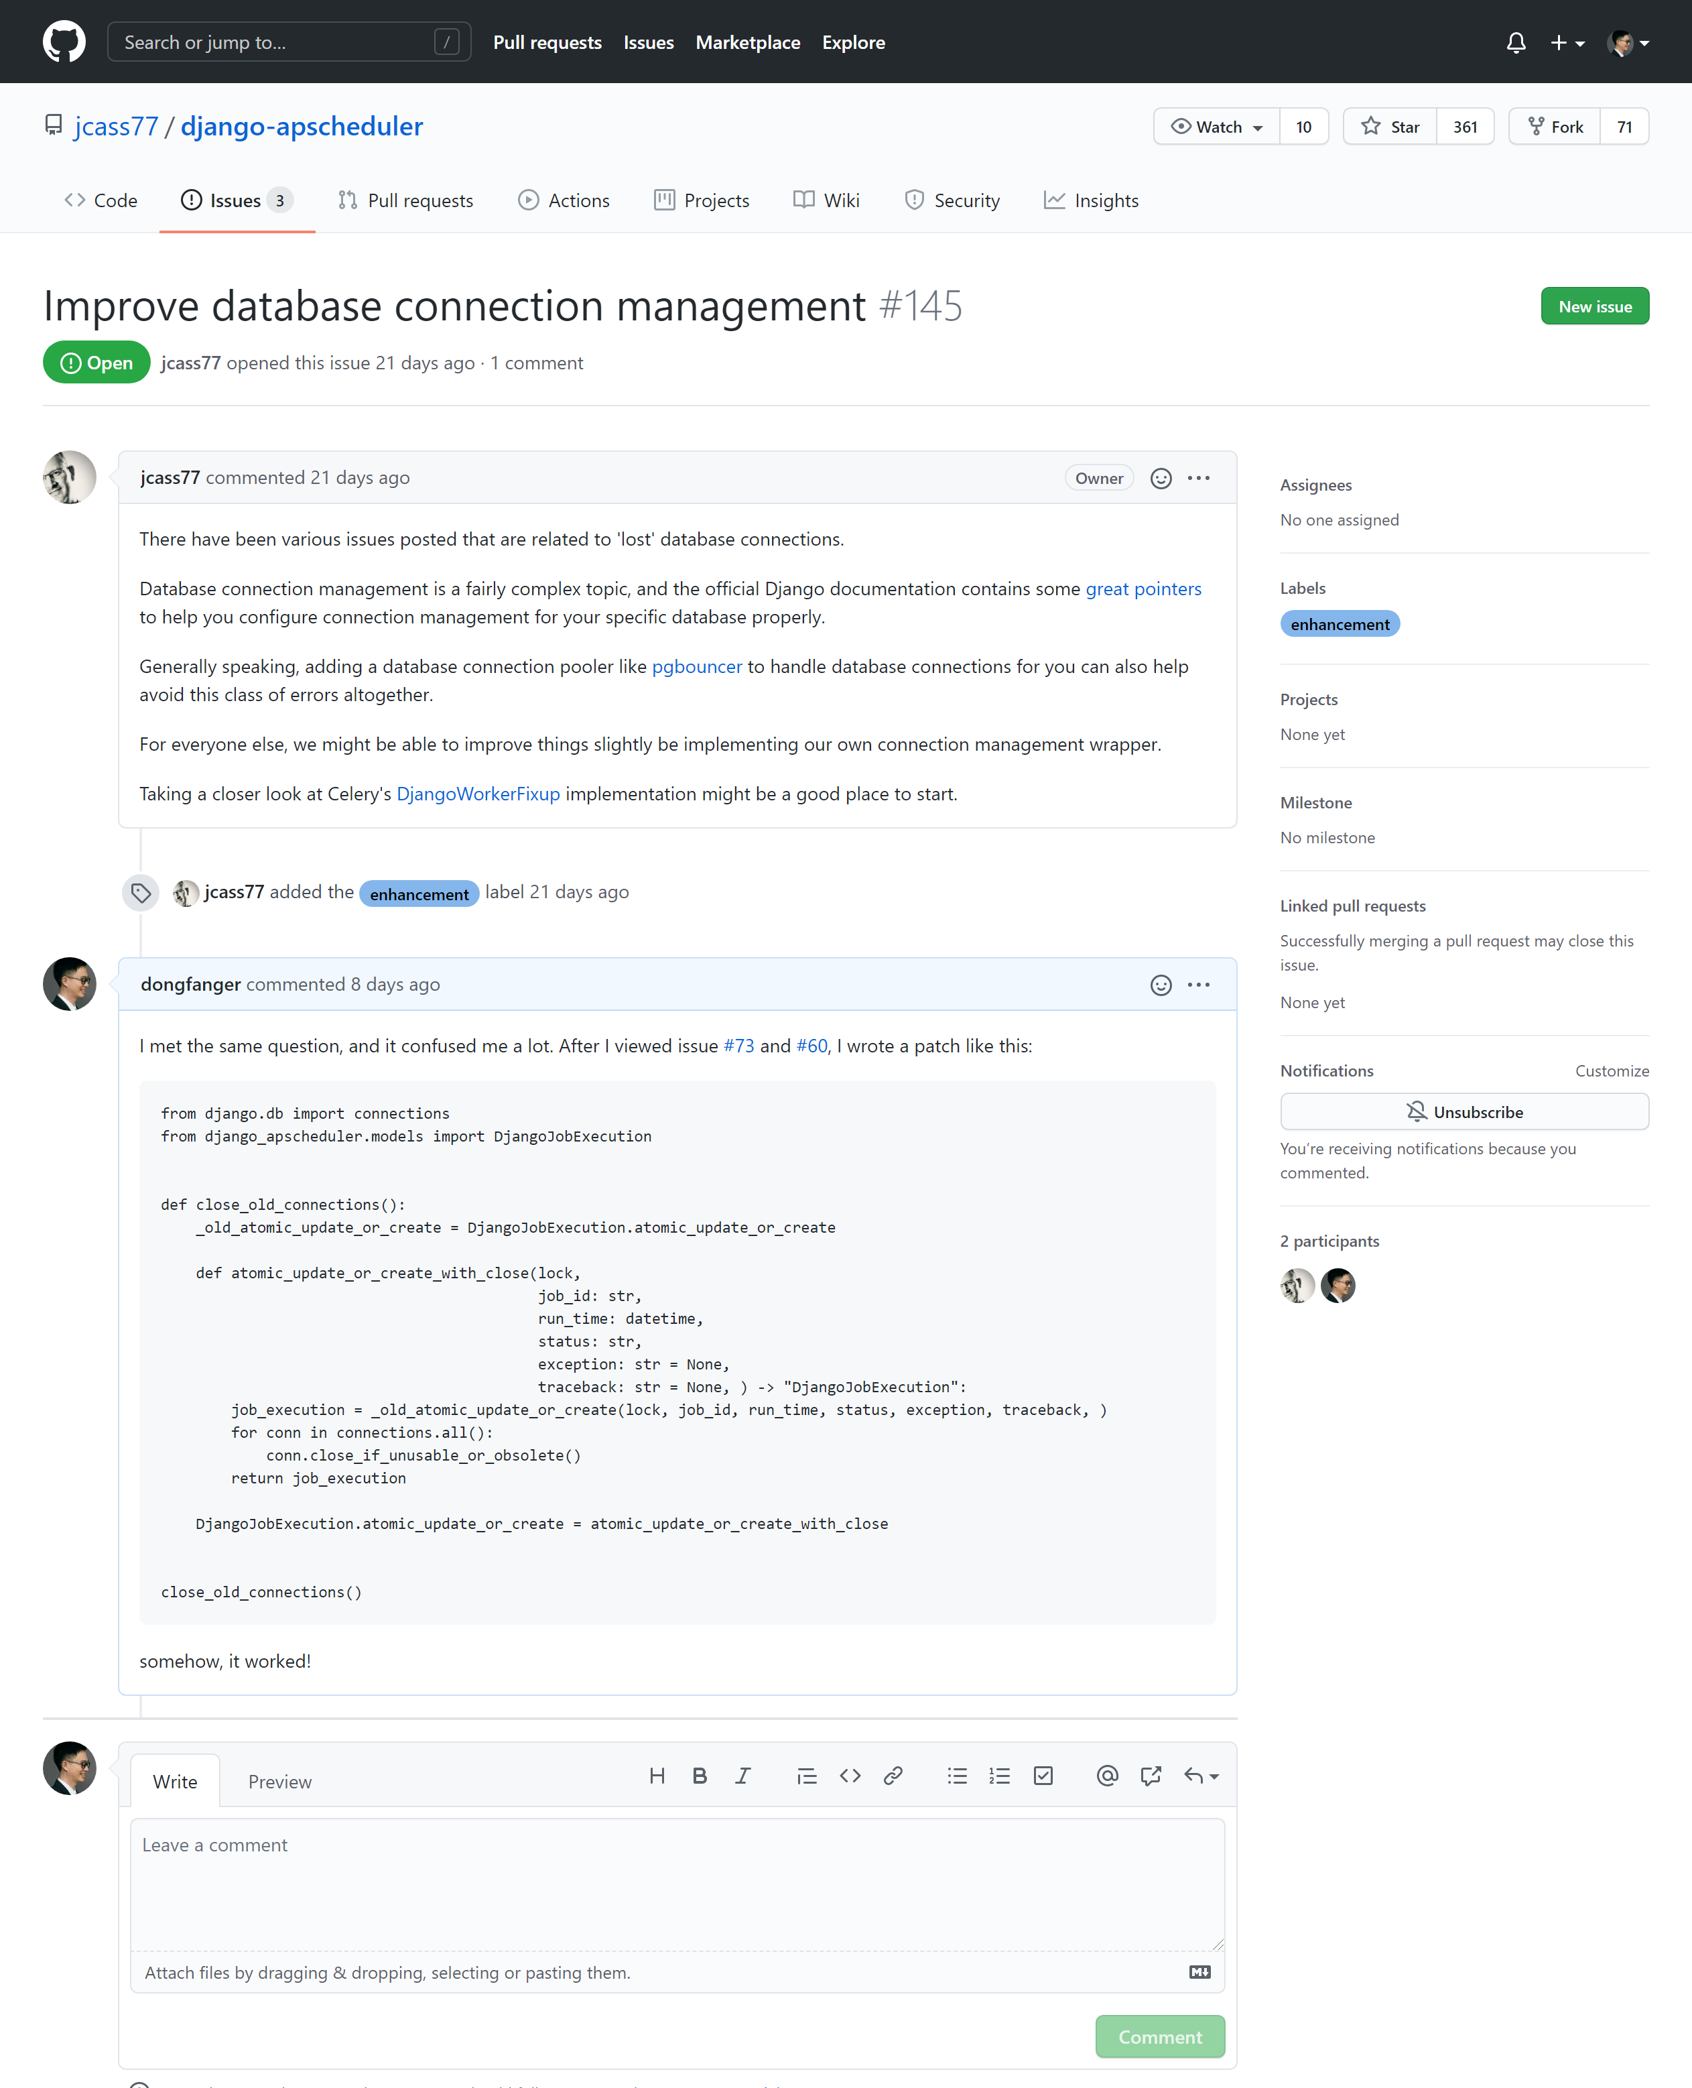Open issue #60 link
1692x2088 pixels.
coord(812,1045)
